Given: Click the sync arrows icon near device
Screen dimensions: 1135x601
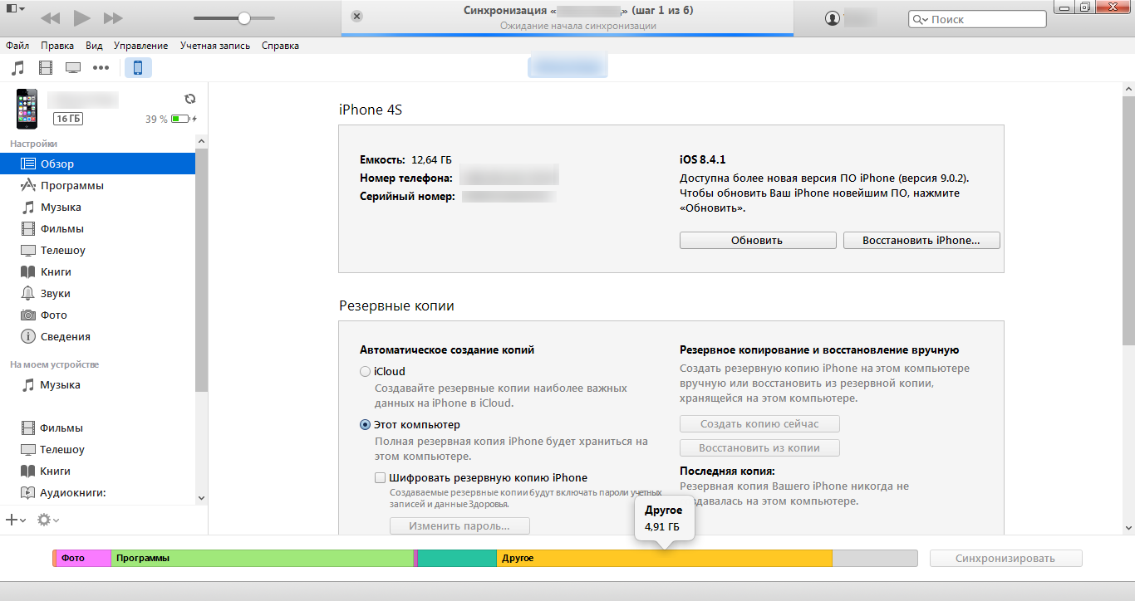Looking at the screenshot, I should (x=190, y=98).
